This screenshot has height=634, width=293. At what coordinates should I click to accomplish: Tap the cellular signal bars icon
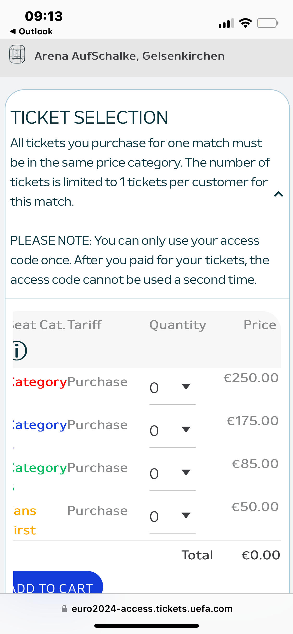226,23
